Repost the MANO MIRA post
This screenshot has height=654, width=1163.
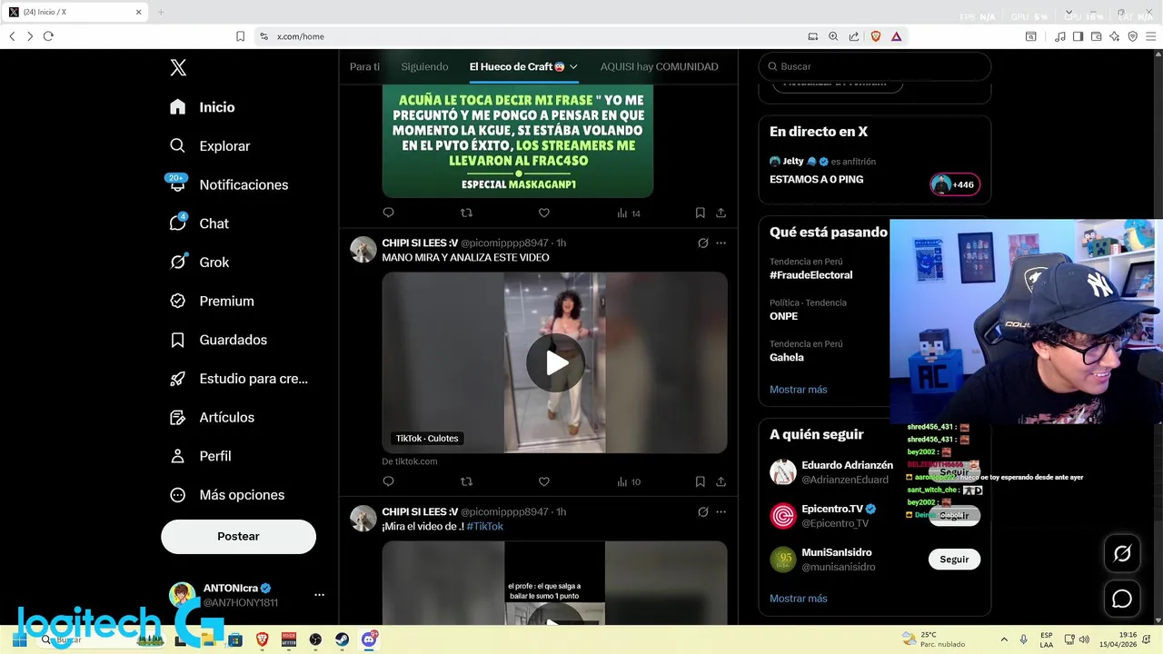[466, 481]
